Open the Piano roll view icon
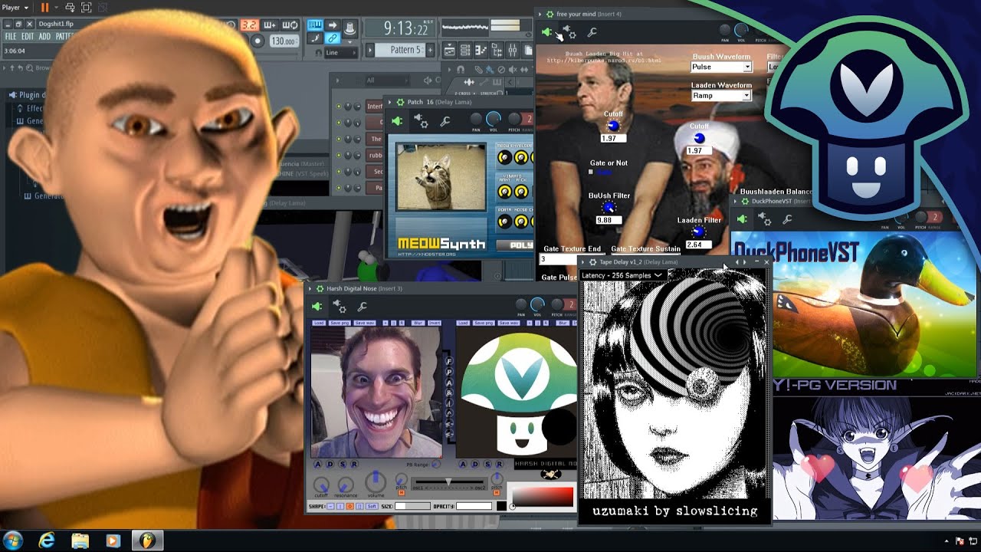 tap(481, 50)
